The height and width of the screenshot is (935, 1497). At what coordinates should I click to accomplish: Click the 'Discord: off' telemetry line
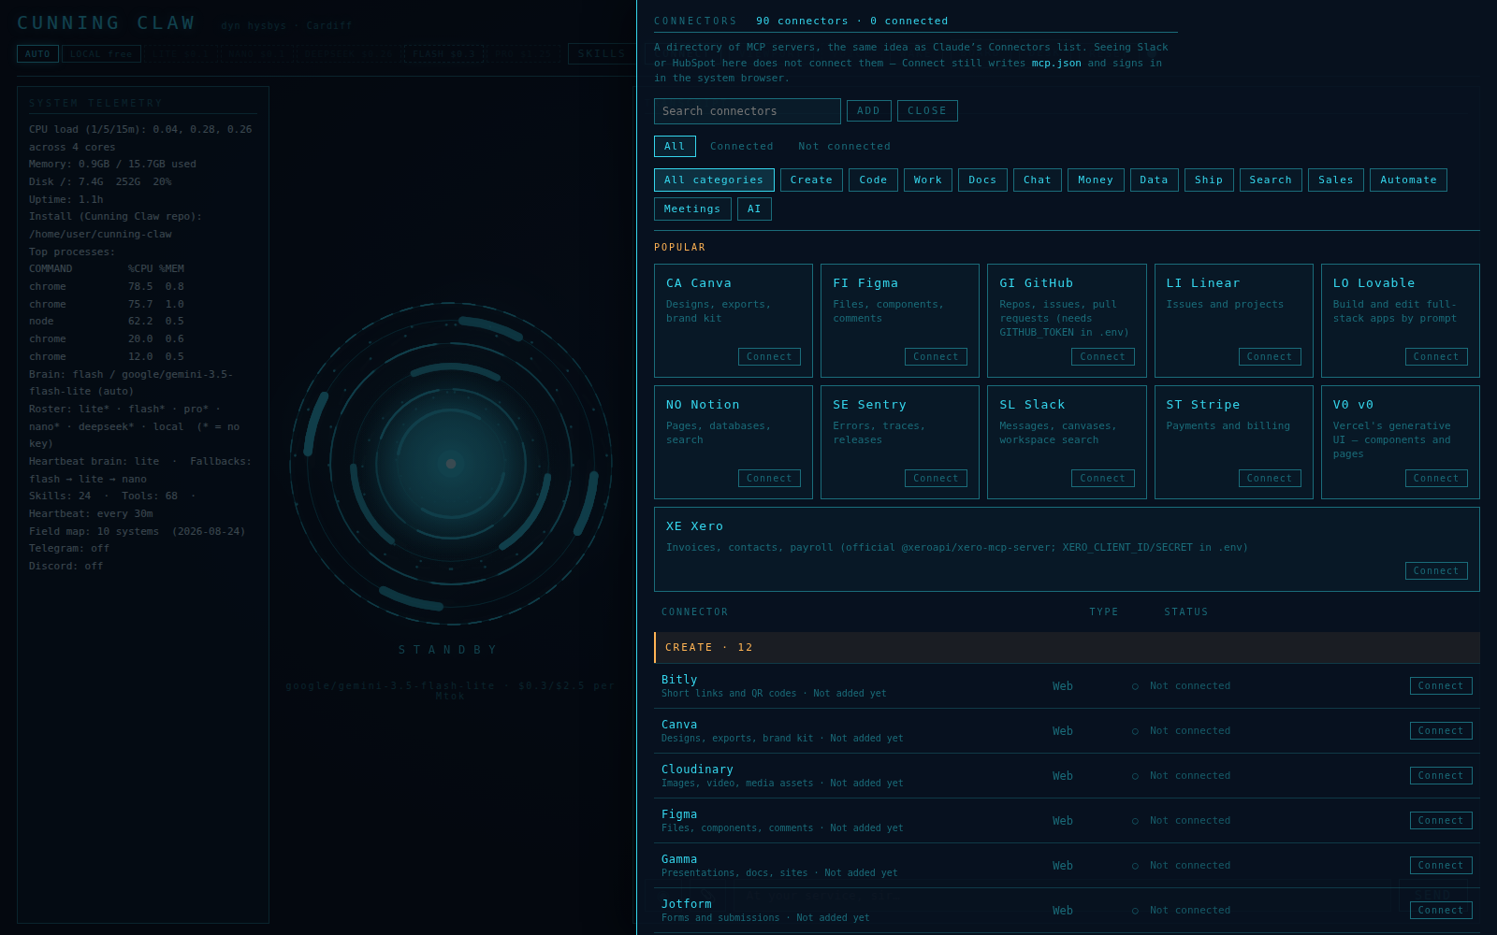[x=66, y=567]
